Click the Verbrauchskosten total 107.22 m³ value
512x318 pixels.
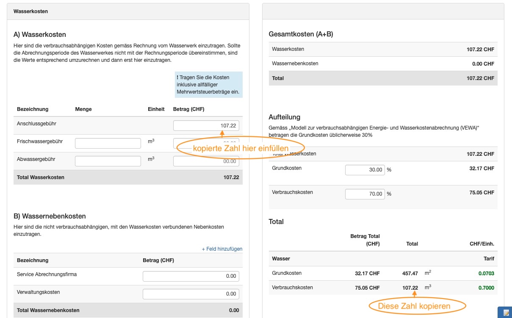click(410, 288)
